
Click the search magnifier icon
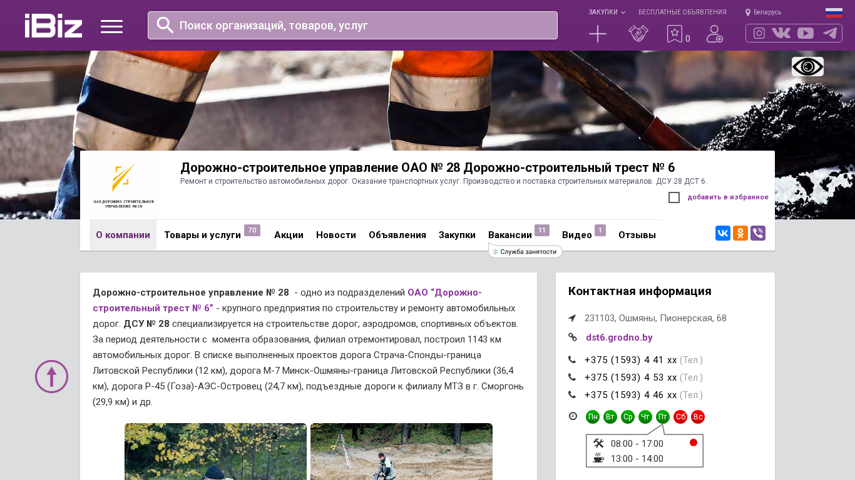point(165,25)
